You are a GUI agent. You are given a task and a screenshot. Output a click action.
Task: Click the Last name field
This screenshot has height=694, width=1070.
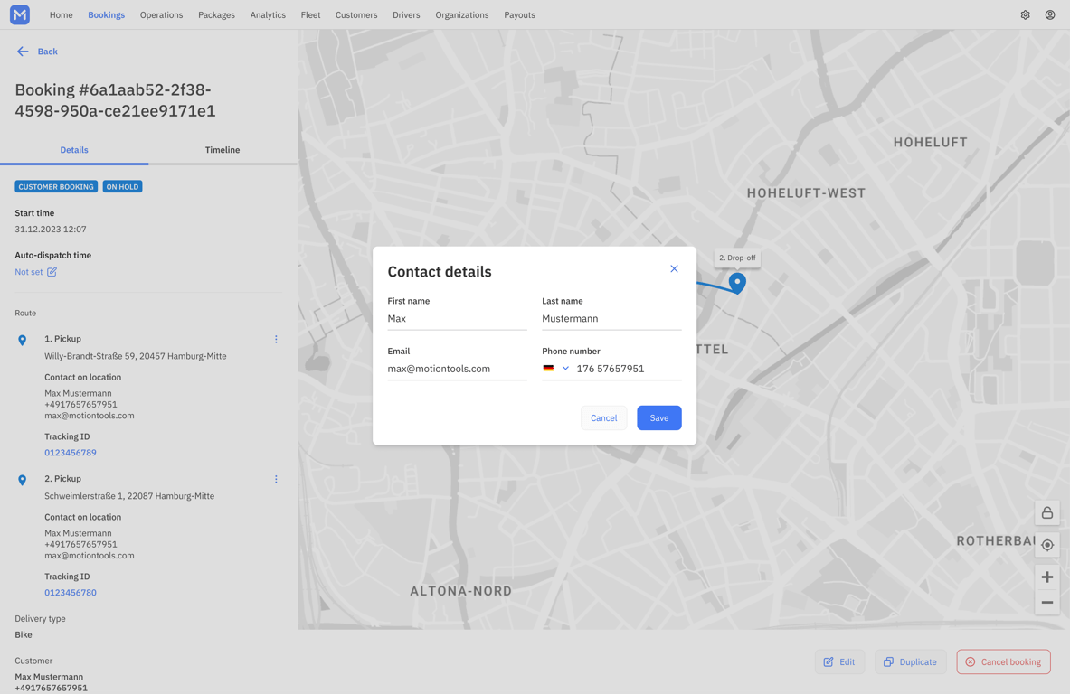[611, 318]
